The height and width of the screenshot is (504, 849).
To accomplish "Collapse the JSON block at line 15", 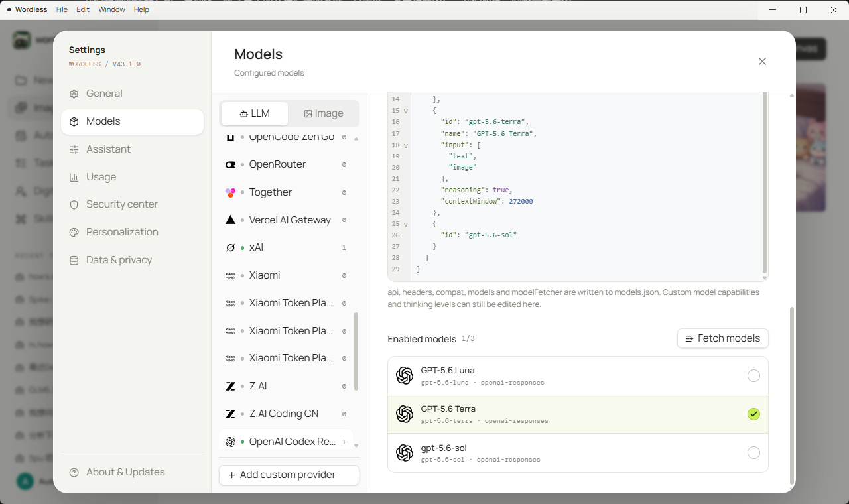I will 406,111.
